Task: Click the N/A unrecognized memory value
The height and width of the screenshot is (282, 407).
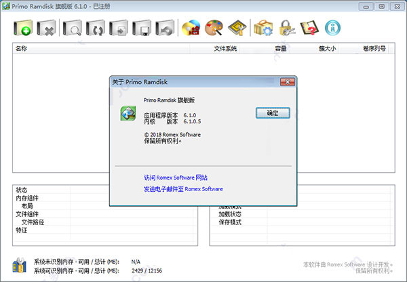Action: pos(136,262)
